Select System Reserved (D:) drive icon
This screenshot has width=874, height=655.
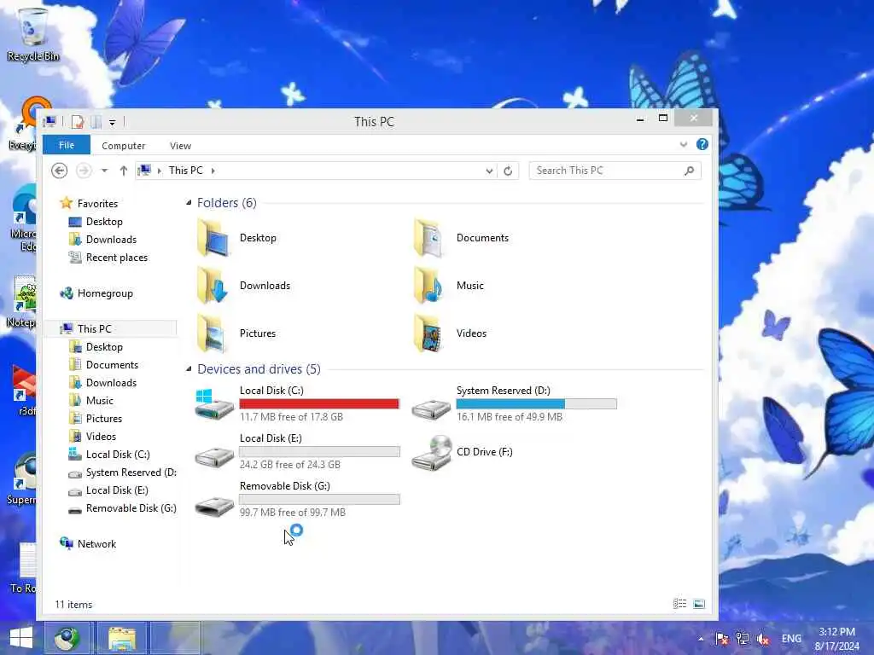[431, 409]
